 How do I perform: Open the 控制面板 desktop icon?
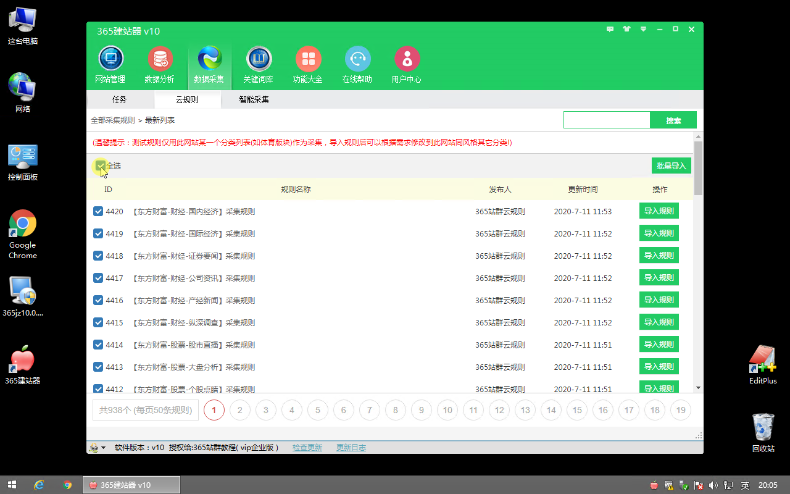pyautogui.click(x=23, y=162)
